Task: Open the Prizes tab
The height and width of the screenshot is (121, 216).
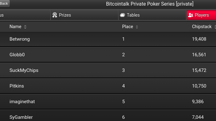Action: (84, 15)
